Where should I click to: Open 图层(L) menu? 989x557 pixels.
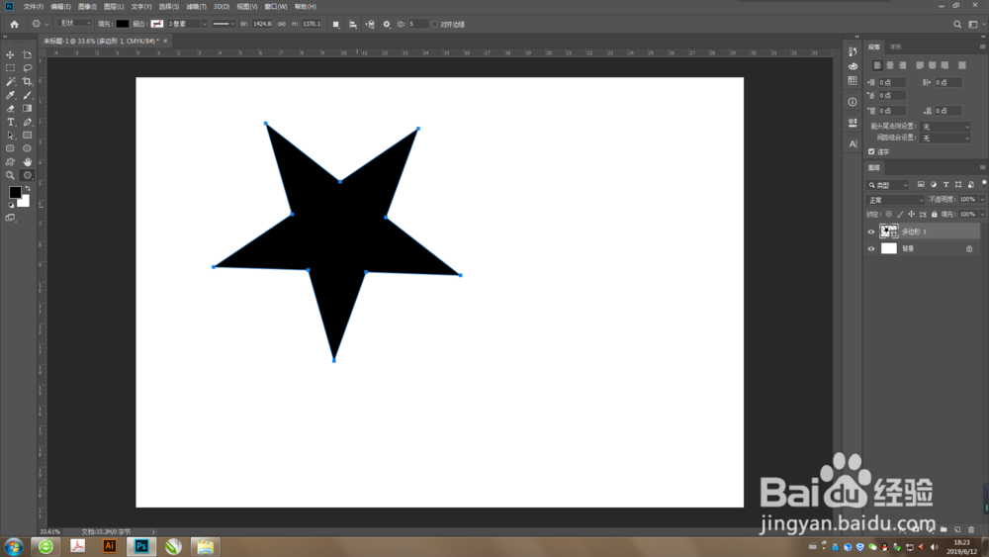[x=114, y=6]
